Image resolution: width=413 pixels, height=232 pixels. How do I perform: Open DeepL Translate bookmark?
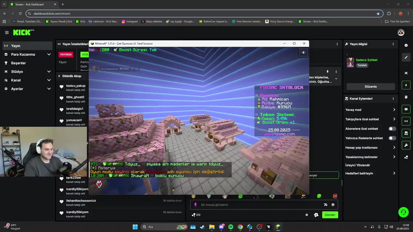[27, 22]
